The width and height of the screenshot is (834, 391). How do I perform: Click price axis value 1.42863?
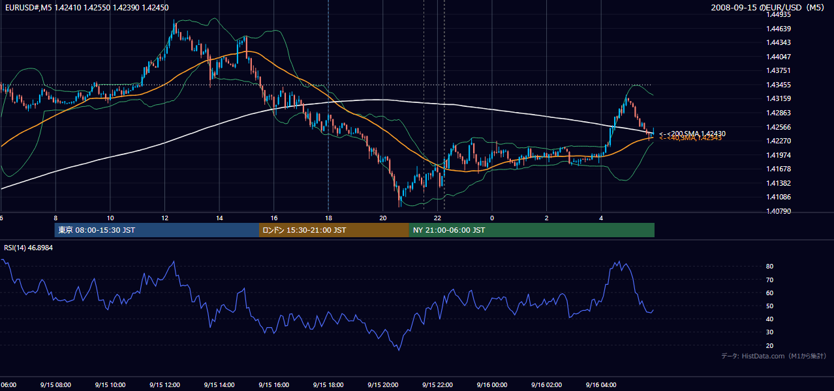780,113
